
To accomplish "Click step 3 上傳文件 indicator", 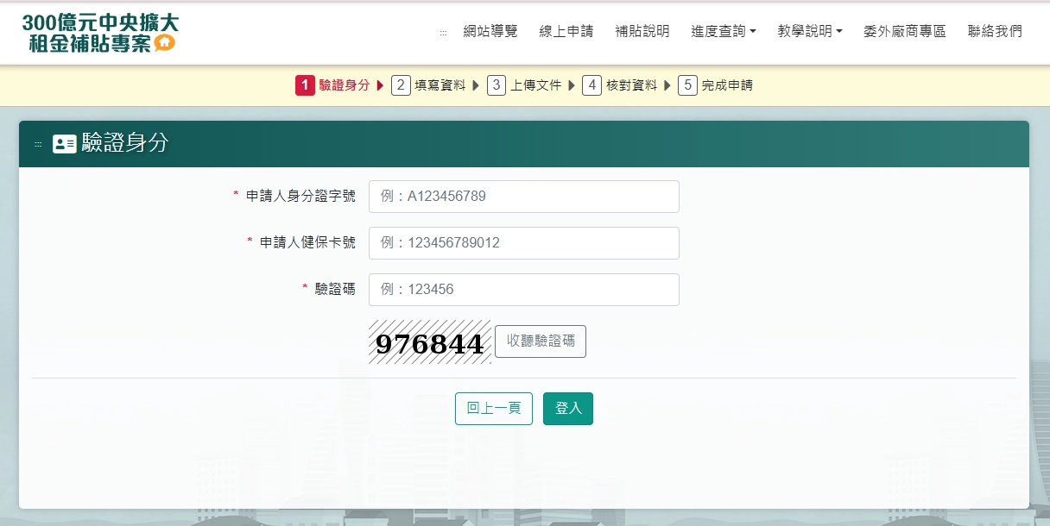I will pos(524,85).
